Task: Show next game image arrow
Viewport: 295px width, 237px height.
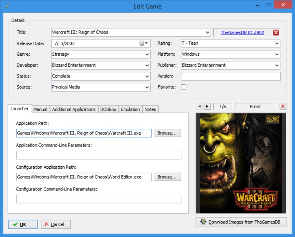Action: (207, 107)
